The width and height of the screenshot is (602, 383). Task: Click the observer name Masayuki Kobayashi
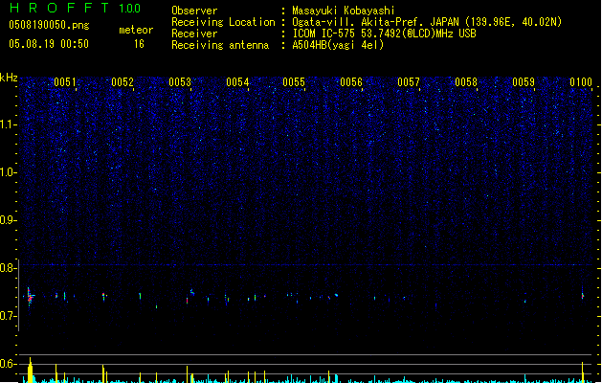344,11
